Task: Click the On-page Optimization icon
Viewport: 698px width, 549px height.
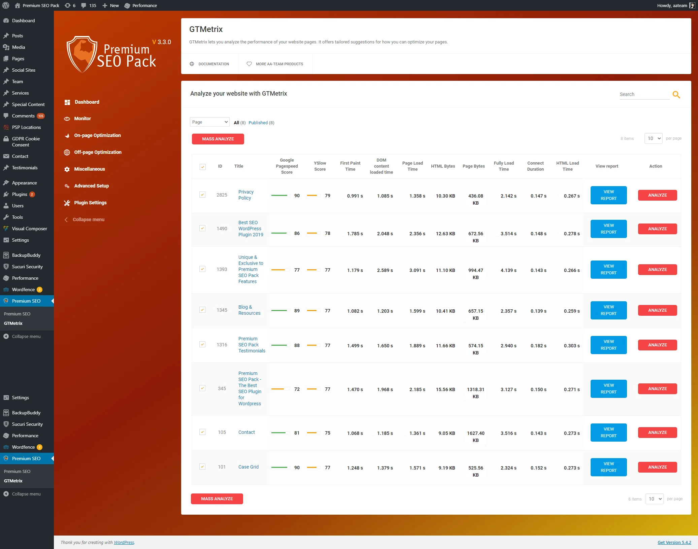Action: pyautogui.click(x=67, y=135)
